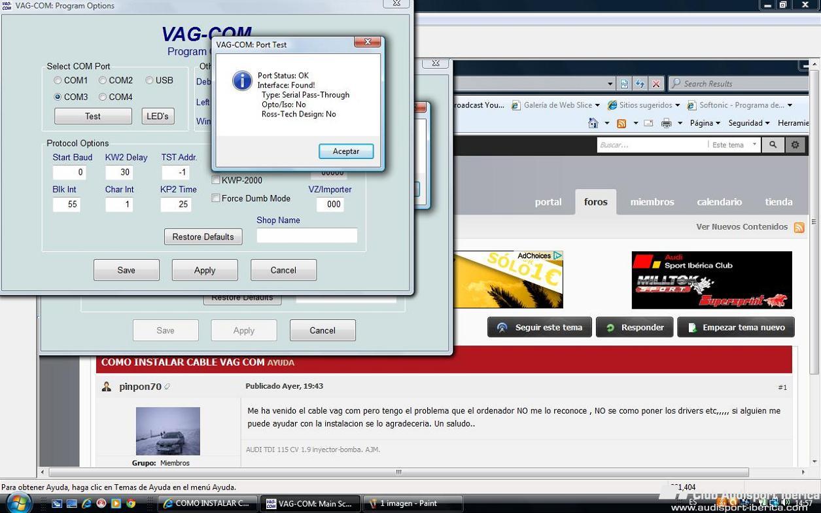
Task: Click the orange RSS feeds toolbar icon
Action: [621, 123]
